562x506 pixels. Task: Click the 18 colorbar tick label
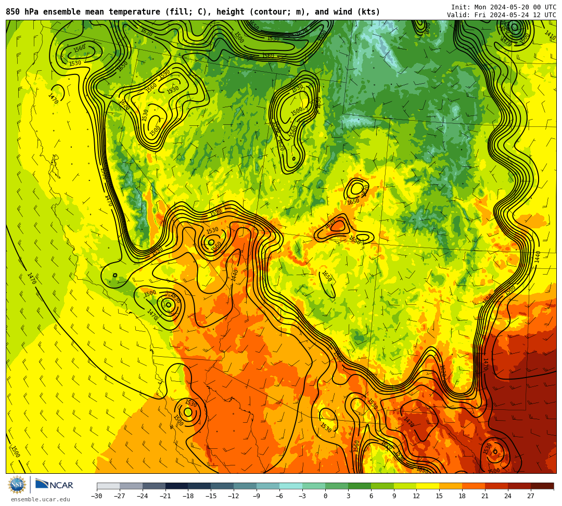pyautogui.click(x=463, y=496)
